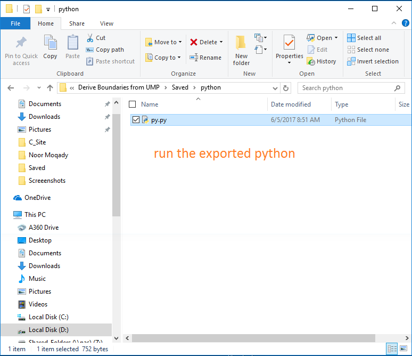Image resolution: width=412 pixels, height=356 pixels.
Task: Open the Help question mark icon
Action: tap(406, 23)
